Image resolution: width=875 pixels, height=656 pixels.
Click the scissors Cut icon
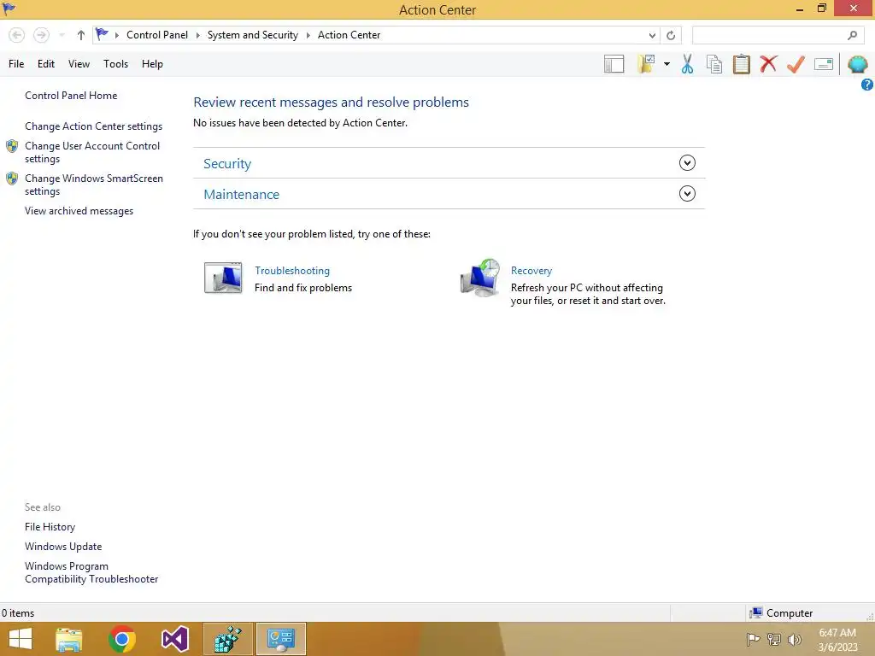[687, 64]
